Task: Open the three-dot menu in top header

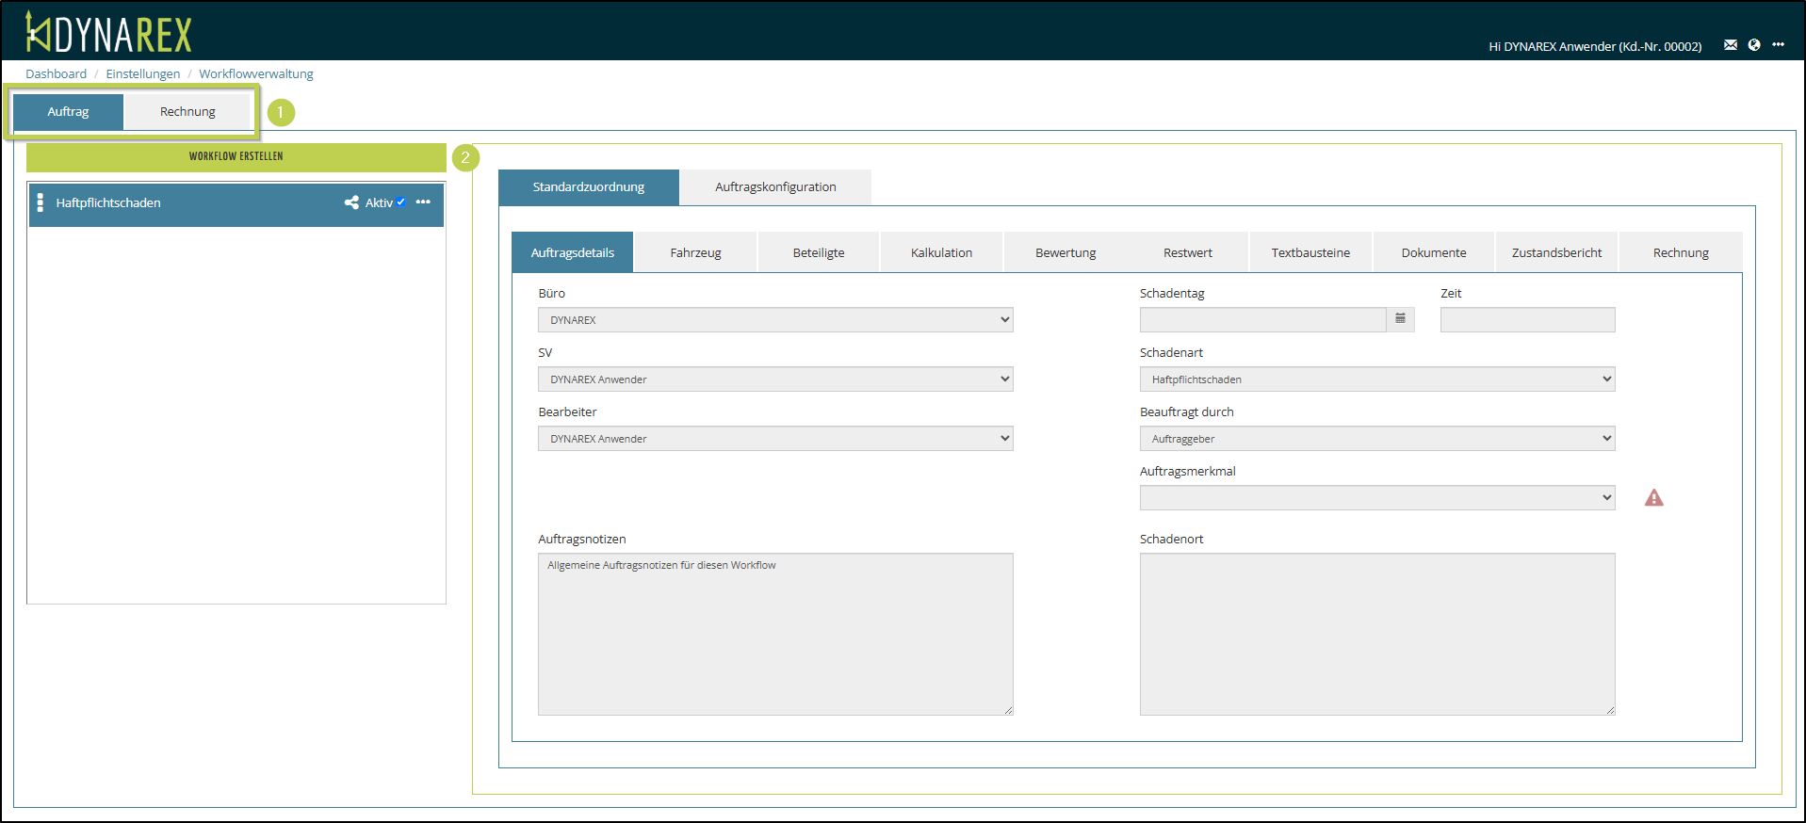Action: point(1778,45)
